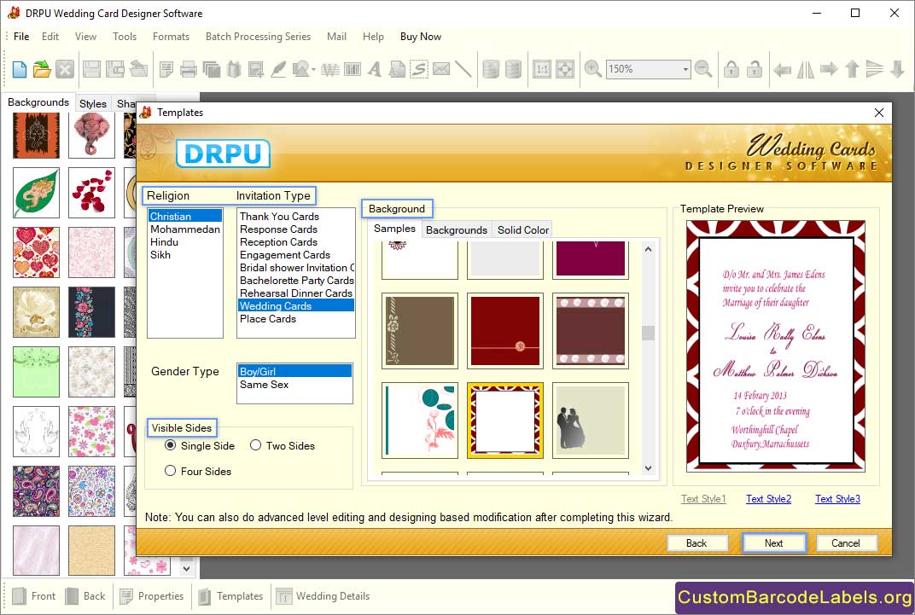Click the barcode tool icon
This screenshot has width=915, height=615.
coord(353,69)
